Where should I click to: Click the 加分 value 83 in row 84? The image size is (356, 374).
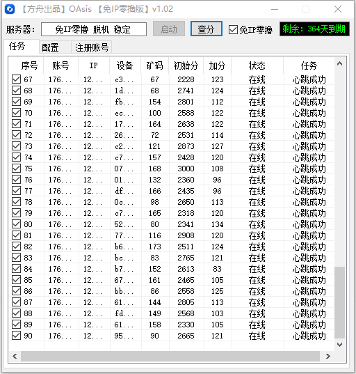217,269
